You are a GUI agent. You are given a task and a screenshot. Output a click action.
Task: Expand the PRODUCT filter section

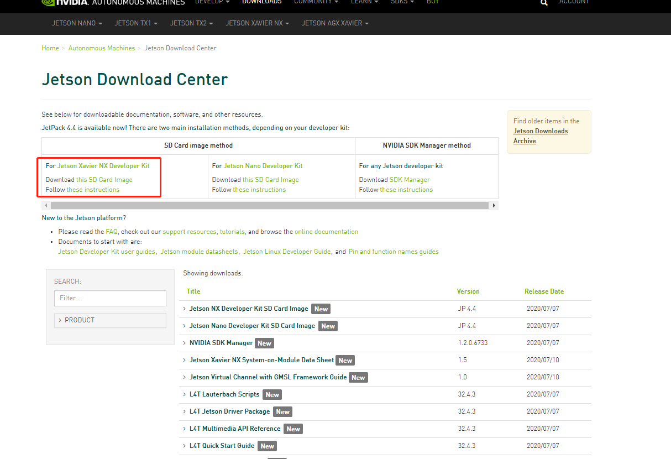pos(110,320)
